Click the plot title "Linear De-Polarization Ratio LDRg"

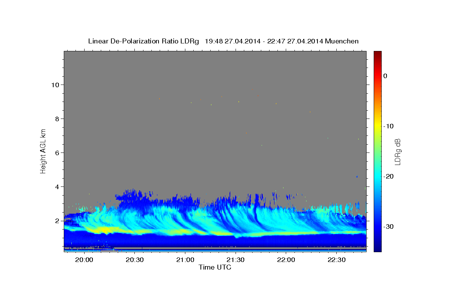pyautogui.click(x=143, y=41)
